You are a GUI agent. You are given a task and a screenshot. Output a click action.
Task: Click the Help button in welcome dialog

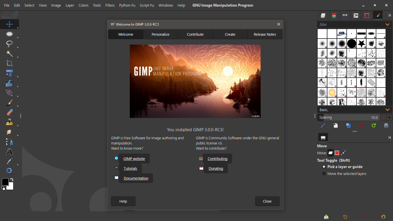coord(123,201)
